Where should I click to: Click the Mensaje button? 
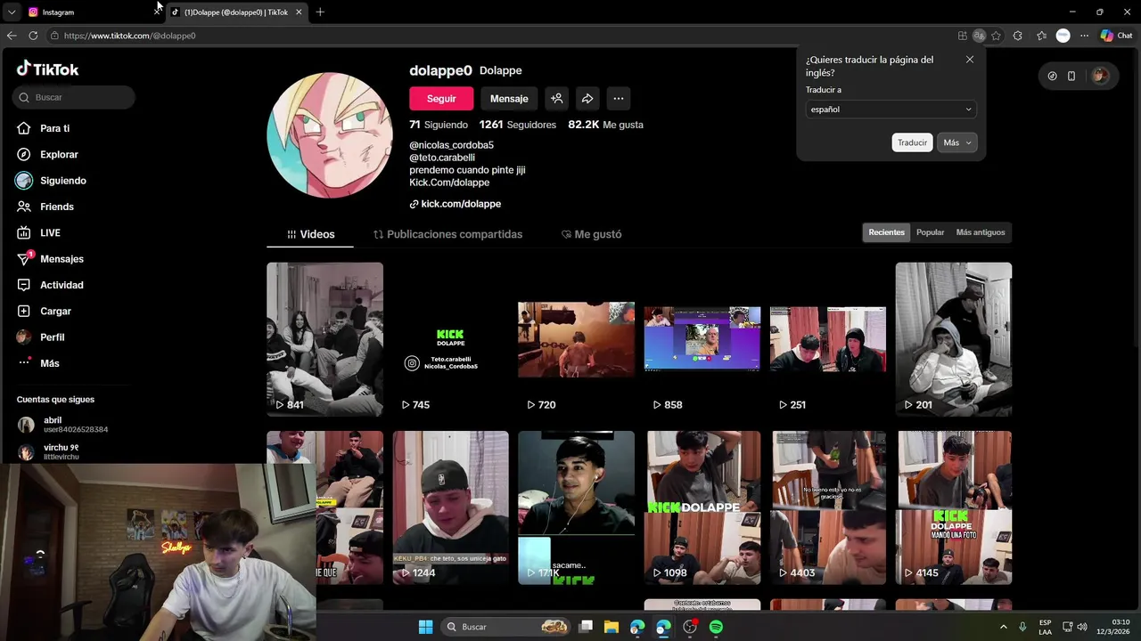pyautogui.click(x=509, y=99)
